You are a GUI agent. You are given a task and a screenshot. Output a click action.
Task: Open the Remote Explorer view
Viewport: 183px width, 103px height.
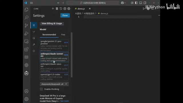(26, 41)
